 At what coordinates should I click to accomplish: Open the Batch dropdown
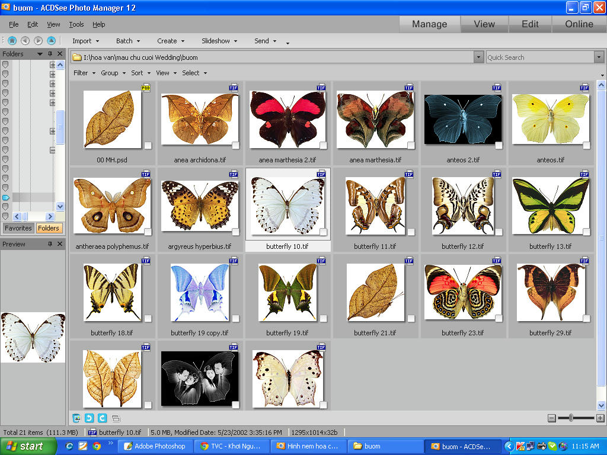128,41
